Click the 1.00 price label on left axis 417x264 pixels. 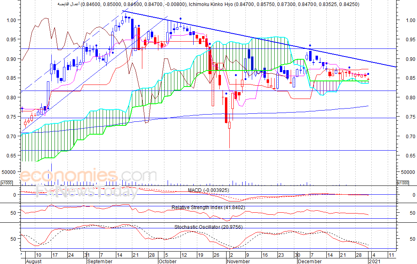11,20
